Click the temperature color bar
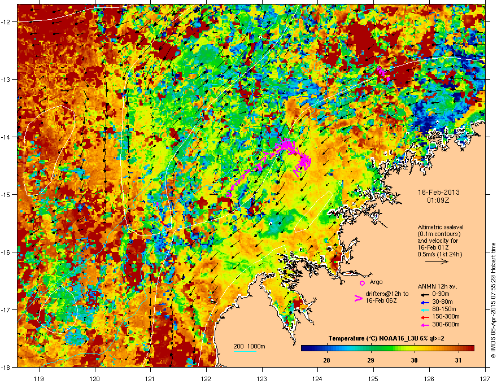Viewport: 497px width, 384px height. 387,348
